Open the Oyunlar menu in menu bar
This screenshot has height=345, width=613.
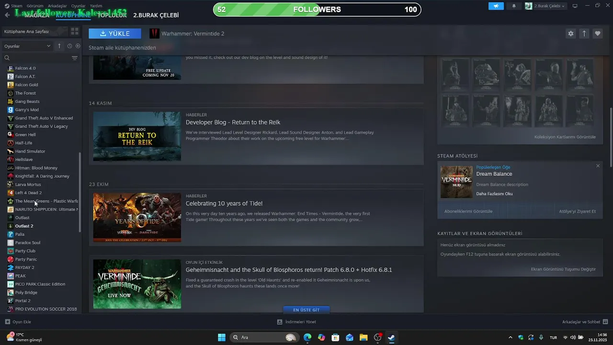[x=79, y=6]
